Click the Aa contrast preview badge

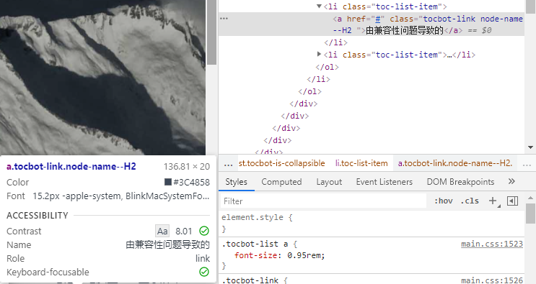(x=162, y=232)
